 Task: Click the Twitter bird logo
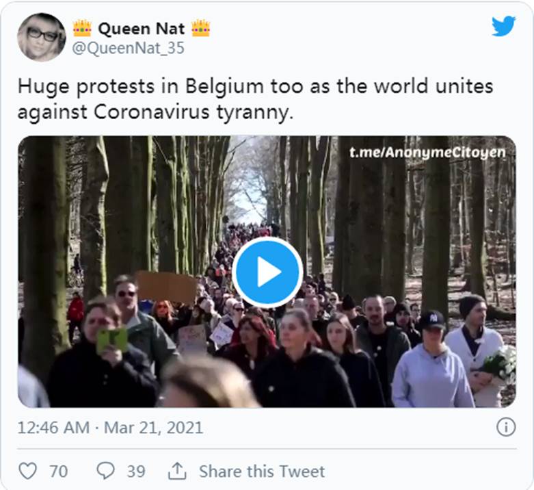[x=504, y=27]
